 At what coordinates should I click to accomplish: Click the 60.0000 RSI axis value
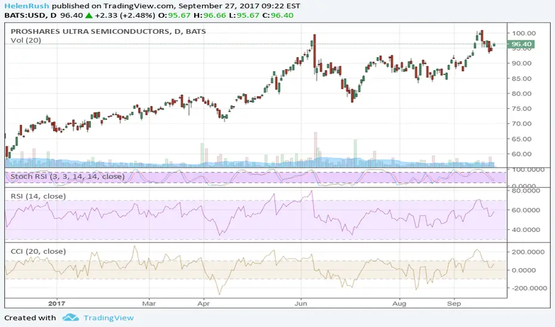point(526,210)
